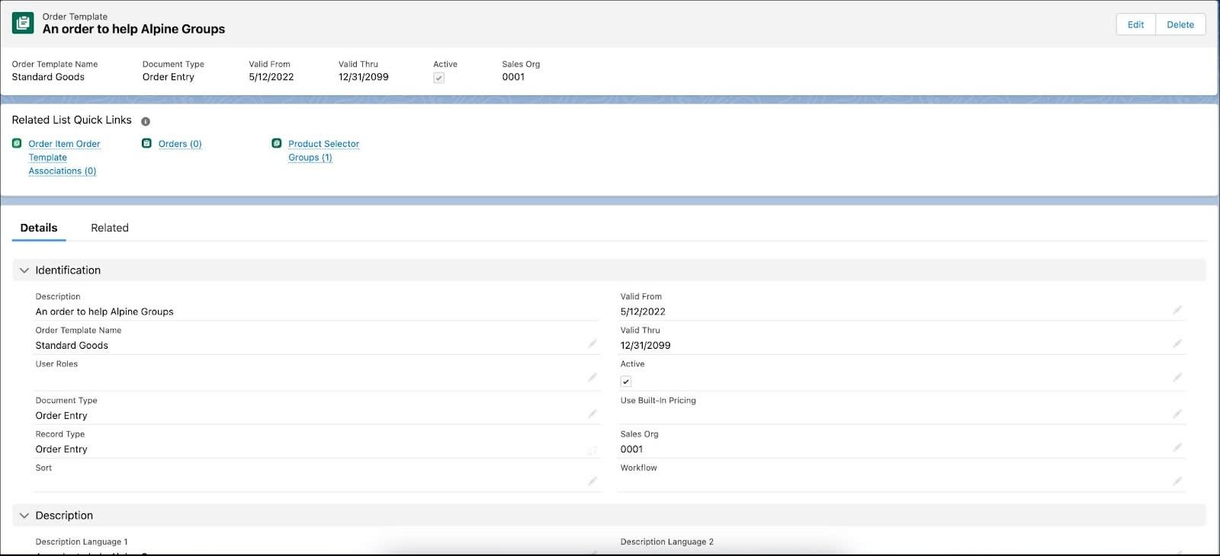
Task: Click the Related List Quick Links info icon
Action: [x=146, y=121]
